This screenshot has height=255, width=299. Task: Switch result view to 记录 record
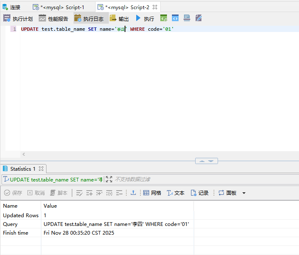[x=199, y=193]
